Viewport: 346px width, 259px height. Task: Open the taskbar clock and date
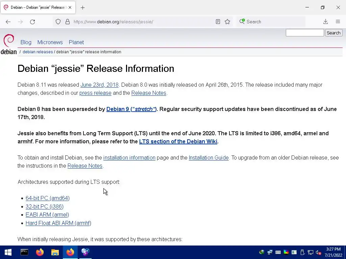(333, 252)
